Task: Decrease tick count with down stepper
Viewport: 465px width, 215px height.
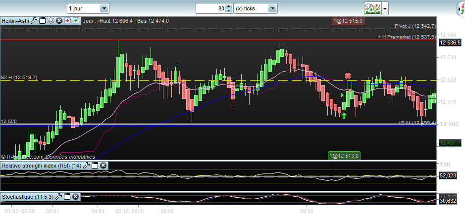Action: pyautogui.click(x=228, y=11)
